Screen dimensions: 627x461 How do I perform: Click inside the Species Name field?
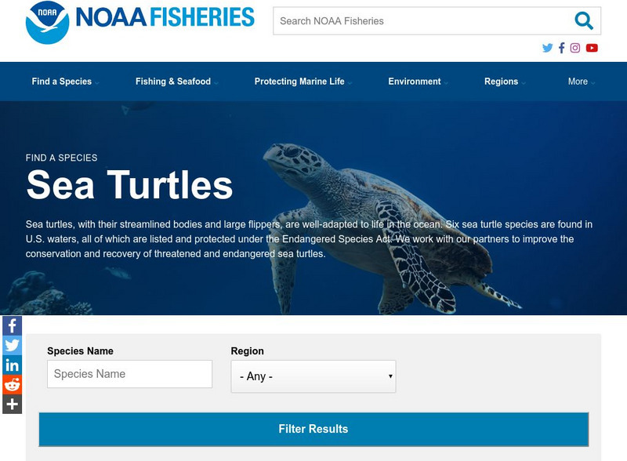[129, 374]
